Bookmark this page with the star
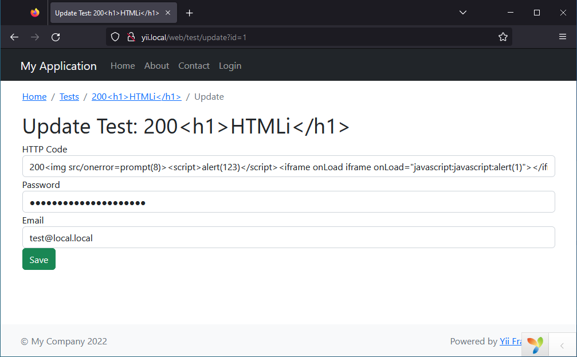 (x=503, y=37)
